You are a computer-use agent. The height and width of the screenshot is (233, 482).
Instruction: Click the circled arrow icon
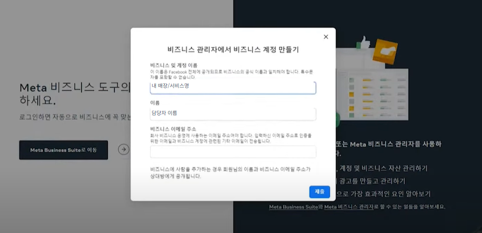point(124,150)
